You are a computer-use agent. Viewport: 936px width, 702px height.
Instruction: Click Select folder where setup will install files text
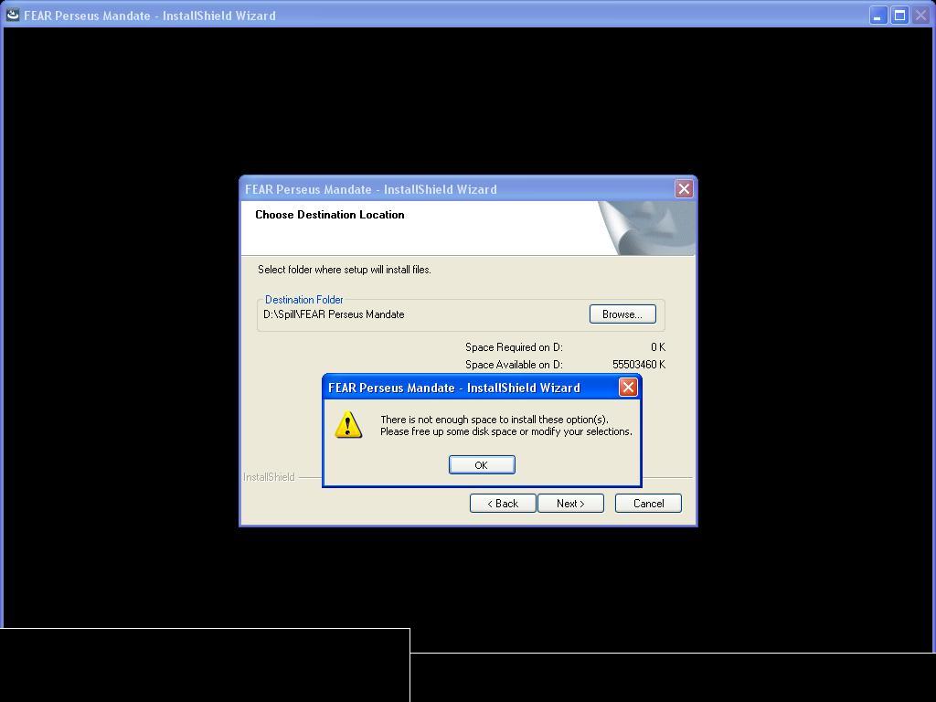coord(345,270)
